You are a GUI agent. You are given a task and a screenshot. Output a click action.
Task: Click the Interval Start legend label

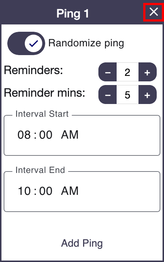(42, 114)
